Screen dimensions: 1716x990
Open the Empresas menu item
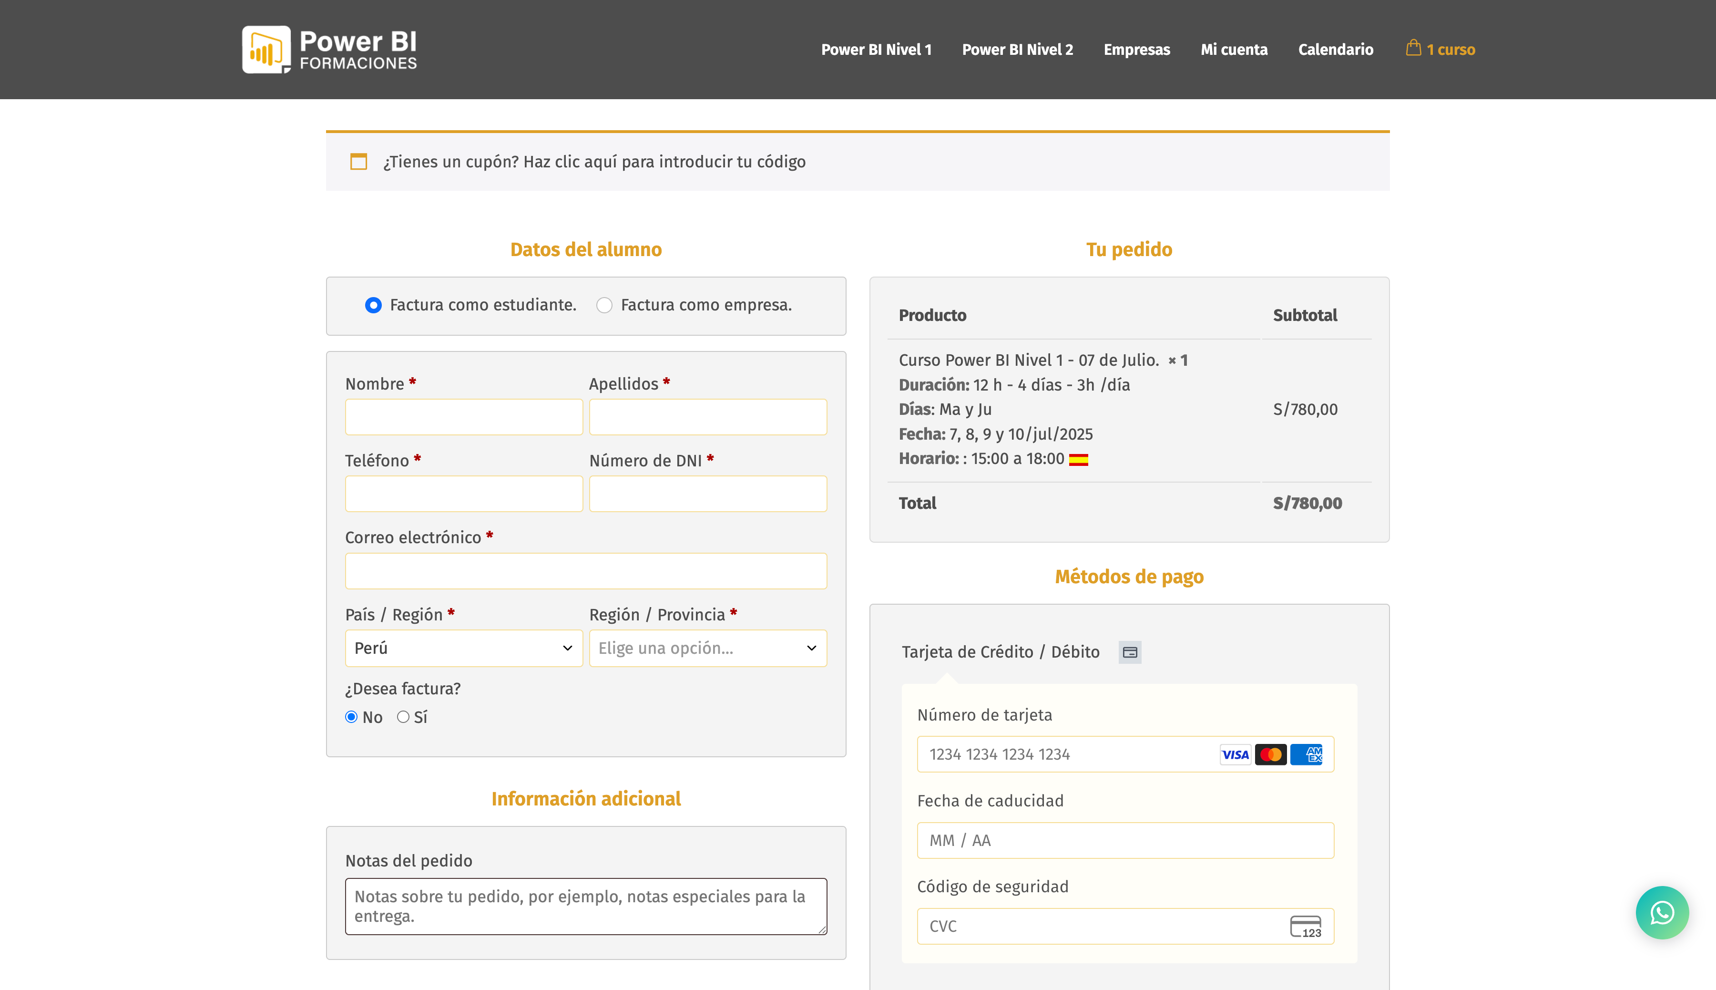click(1136, 50)
